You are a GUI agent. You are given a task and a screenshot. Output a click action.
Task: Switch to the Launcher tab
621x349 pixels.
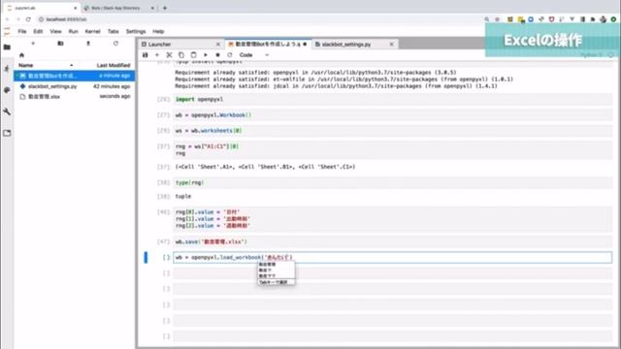pos(181,44)
